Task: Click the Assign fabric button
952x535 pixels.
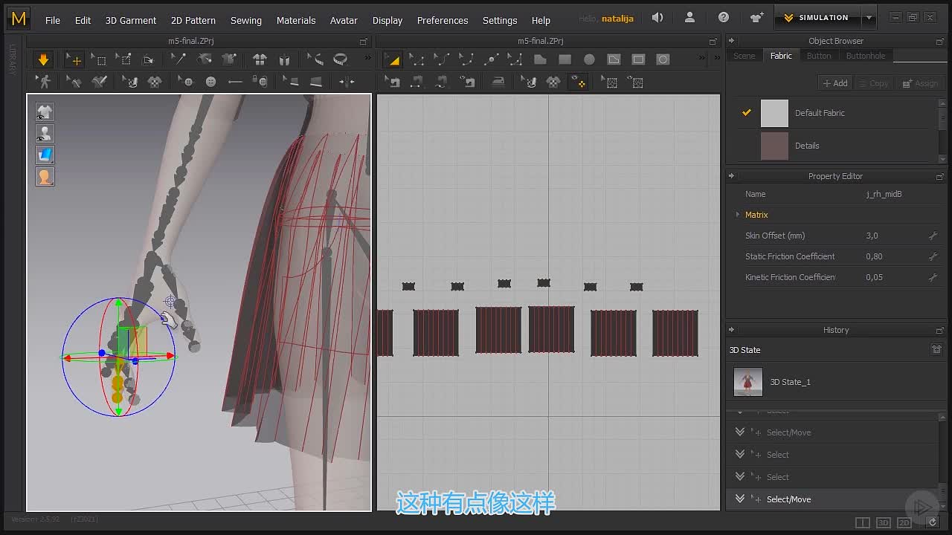Action: [x=920, y=83]
